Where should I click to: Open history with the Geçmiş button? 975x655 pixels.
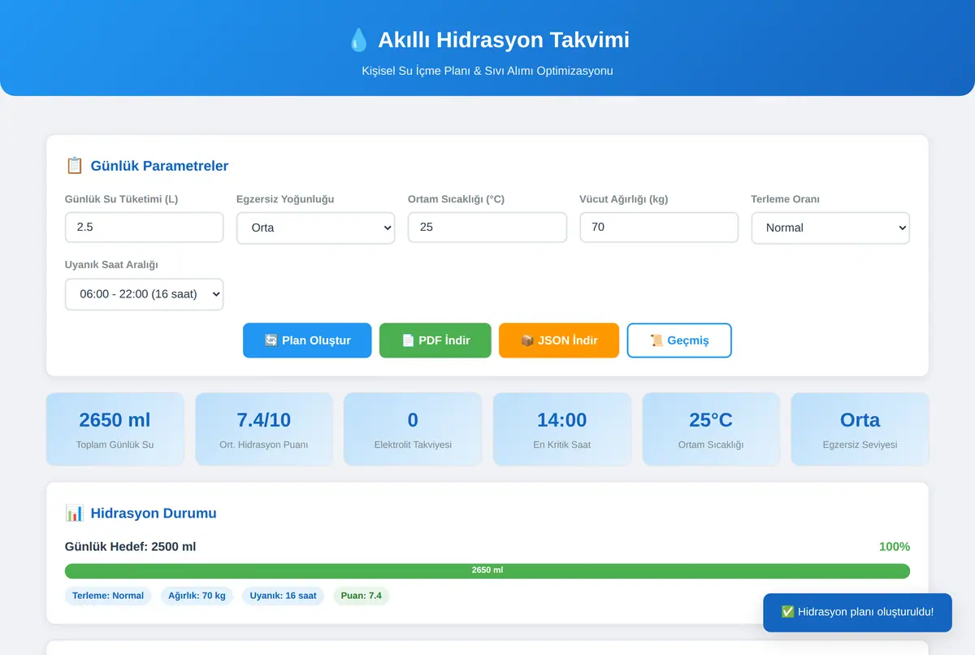679,341
